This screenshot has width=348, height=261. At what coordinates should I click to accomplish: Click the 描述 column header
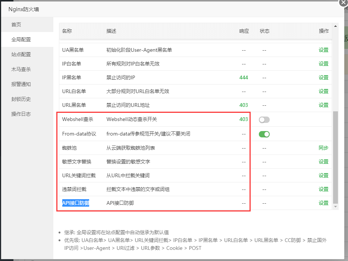[x=111, y=31]
